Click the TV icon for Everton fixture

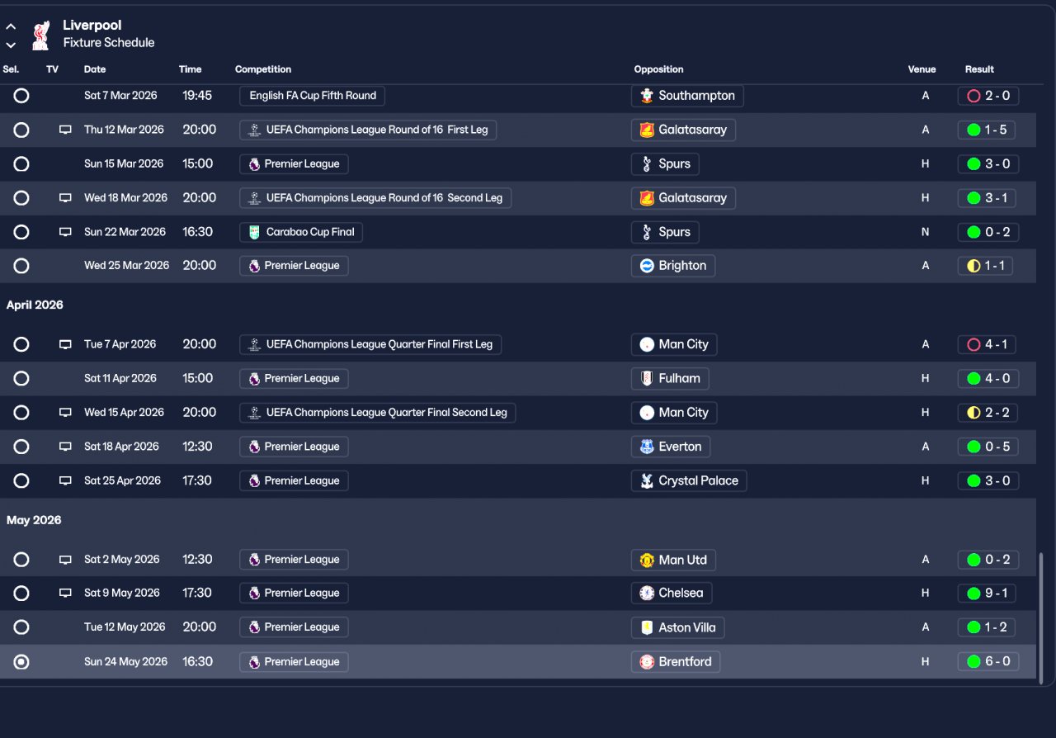tap(65, 447)
